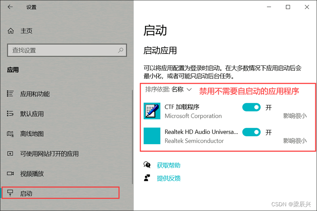This screenshot has width=317, height=211.
Task: Turn off the CTF 加载程序 toggle
Action: click(x=251, y=107)
